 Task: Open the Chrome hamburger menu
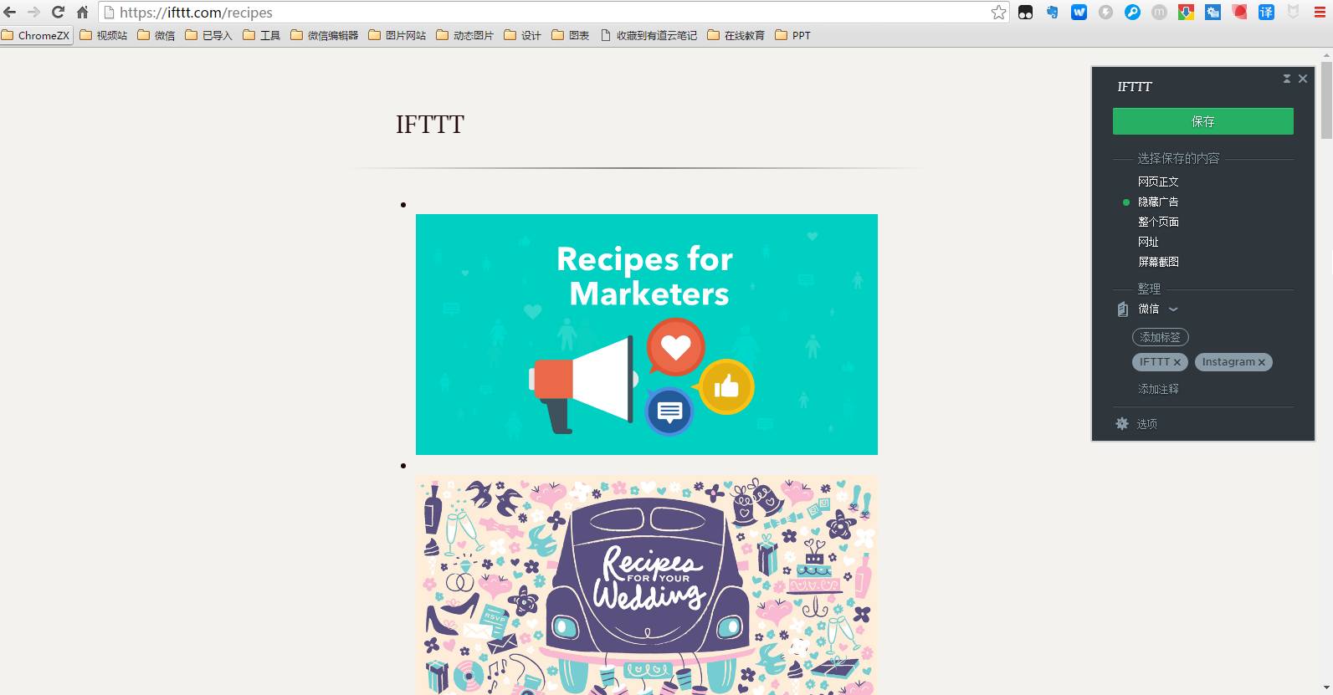[x=1320, y=13]
